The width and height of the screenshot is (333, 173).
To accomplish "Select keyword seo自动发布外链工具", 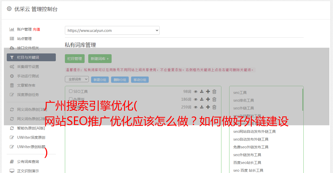I will tap(251, 139).
